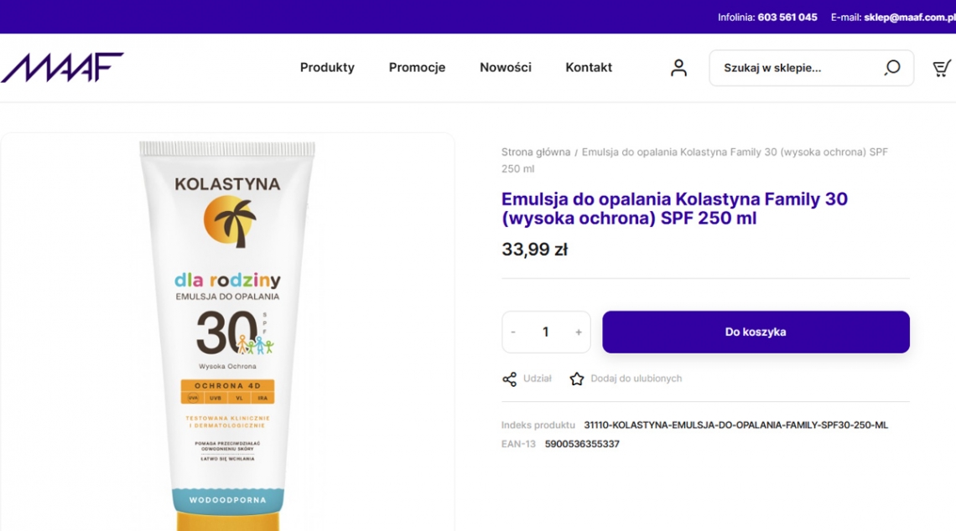Open the shopping cart icon

click(x=942, y=68)
